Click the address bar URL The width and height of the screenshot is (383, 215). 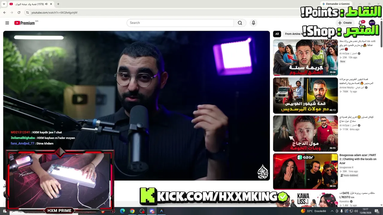pos(54,13)
